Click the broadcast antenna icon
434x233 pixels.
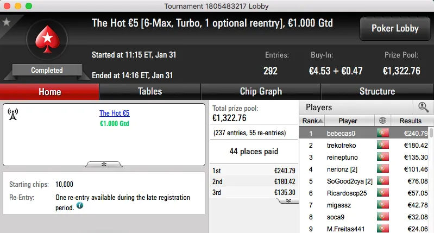click(x=13, y=114)
